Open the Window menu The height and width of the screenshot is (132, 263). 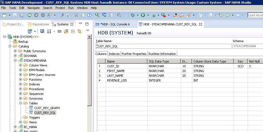[x=82, y=8]
